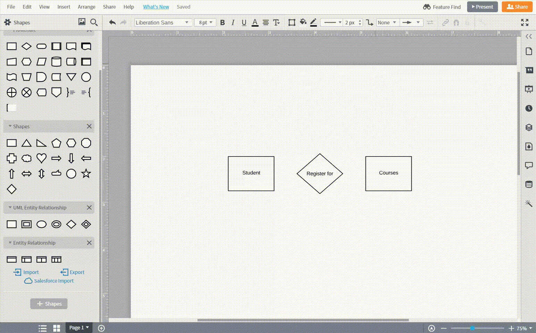
Task: Open the Page 1 dropdown menu
Action: 78,327
